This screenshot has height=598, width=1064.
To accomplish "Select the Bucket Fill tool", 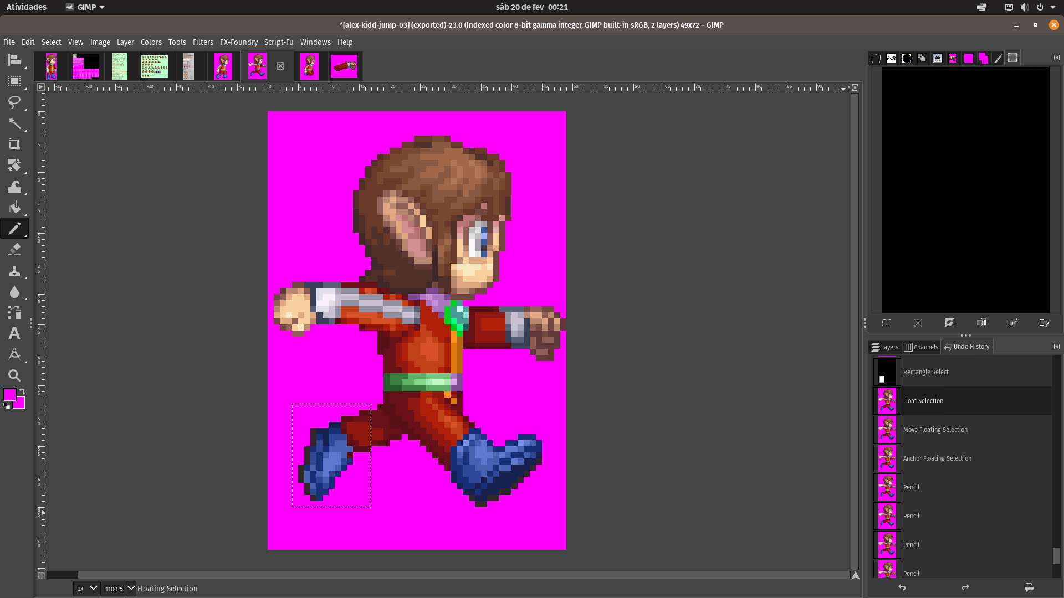I will click(14, 207).
